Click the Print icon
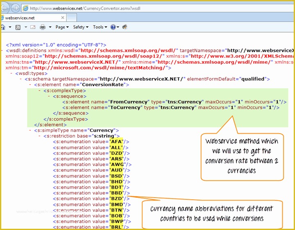 click(43, 27)
